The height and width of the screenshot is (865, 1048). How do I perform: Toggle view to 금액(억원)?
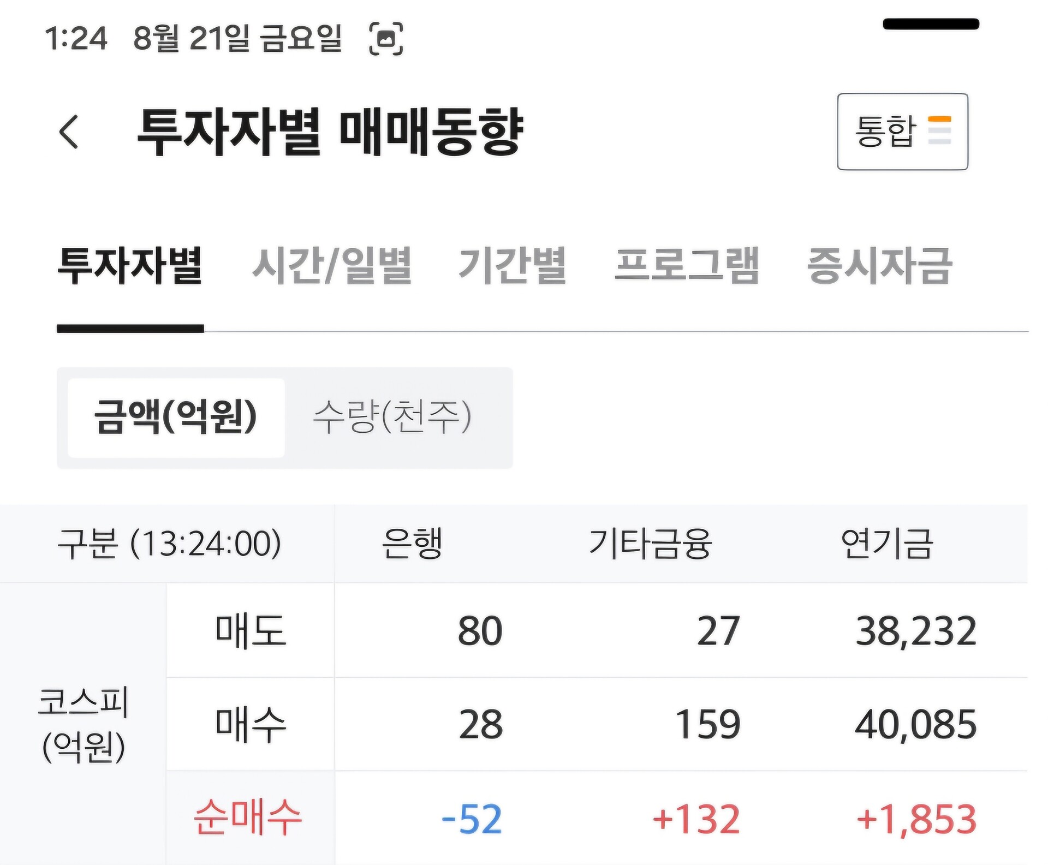point(176,417)
